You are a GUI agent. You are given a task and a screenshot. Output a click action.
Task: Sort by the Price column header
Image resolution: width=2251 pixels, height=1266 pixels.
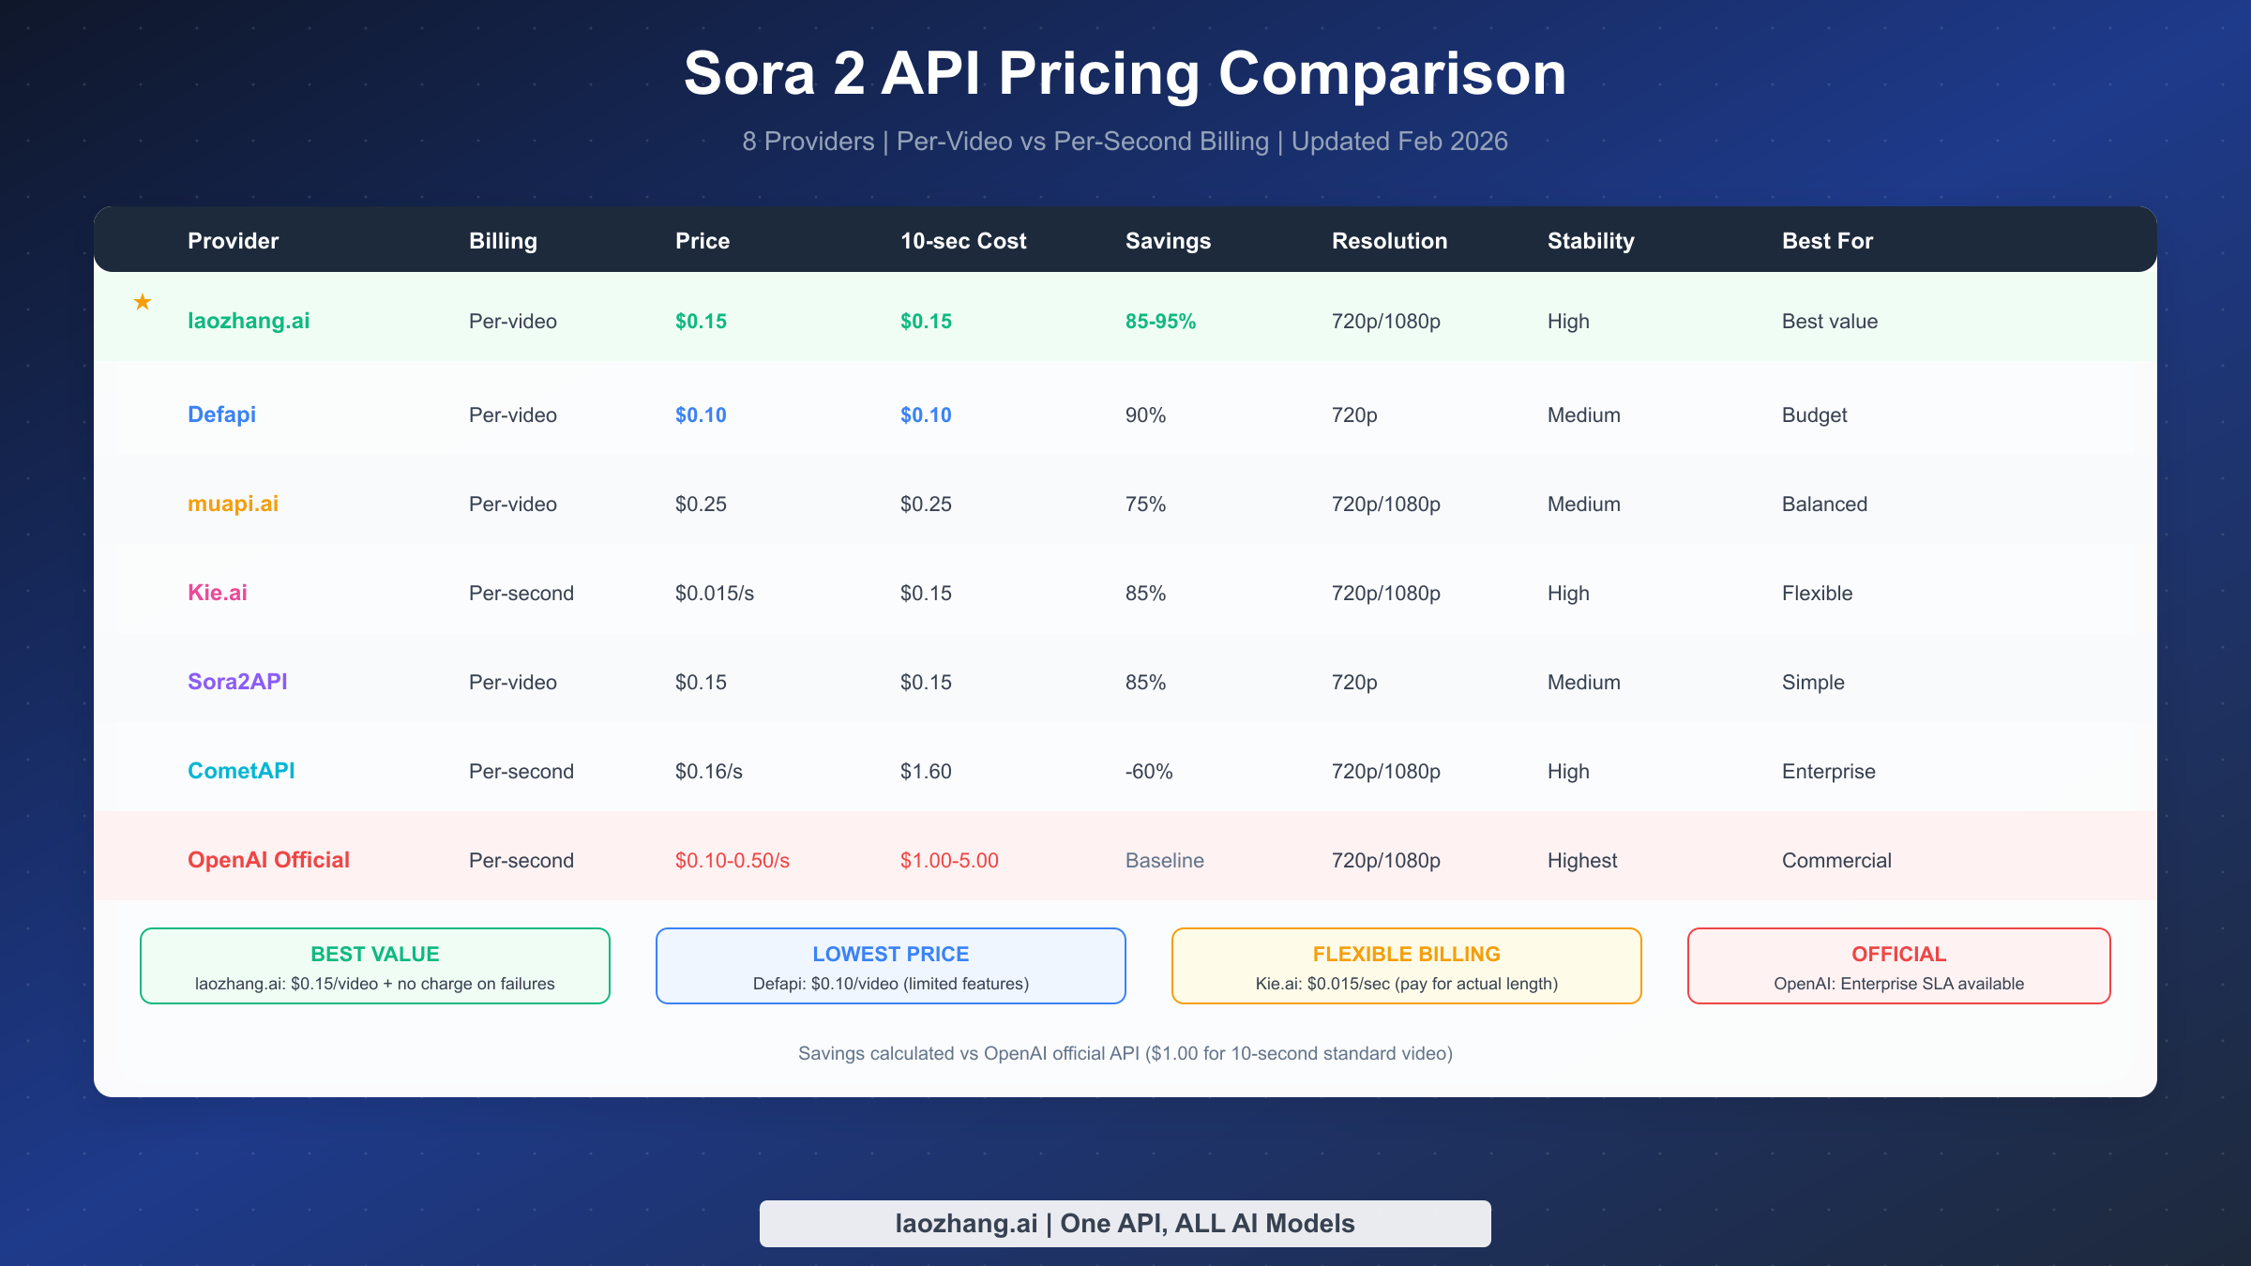[x=702, y=241]
